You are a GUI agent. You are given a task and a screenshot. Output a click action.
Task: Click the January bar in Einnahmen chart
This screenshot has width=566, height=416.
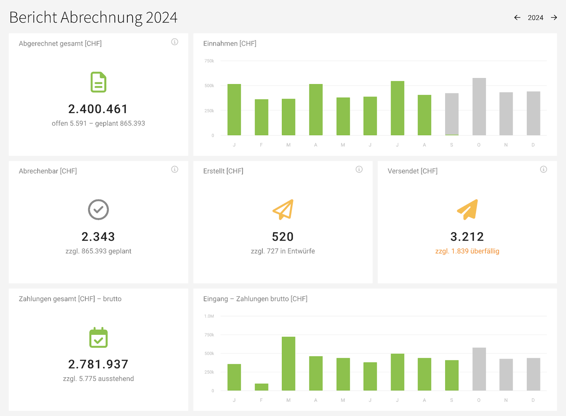tap(234, 109)
